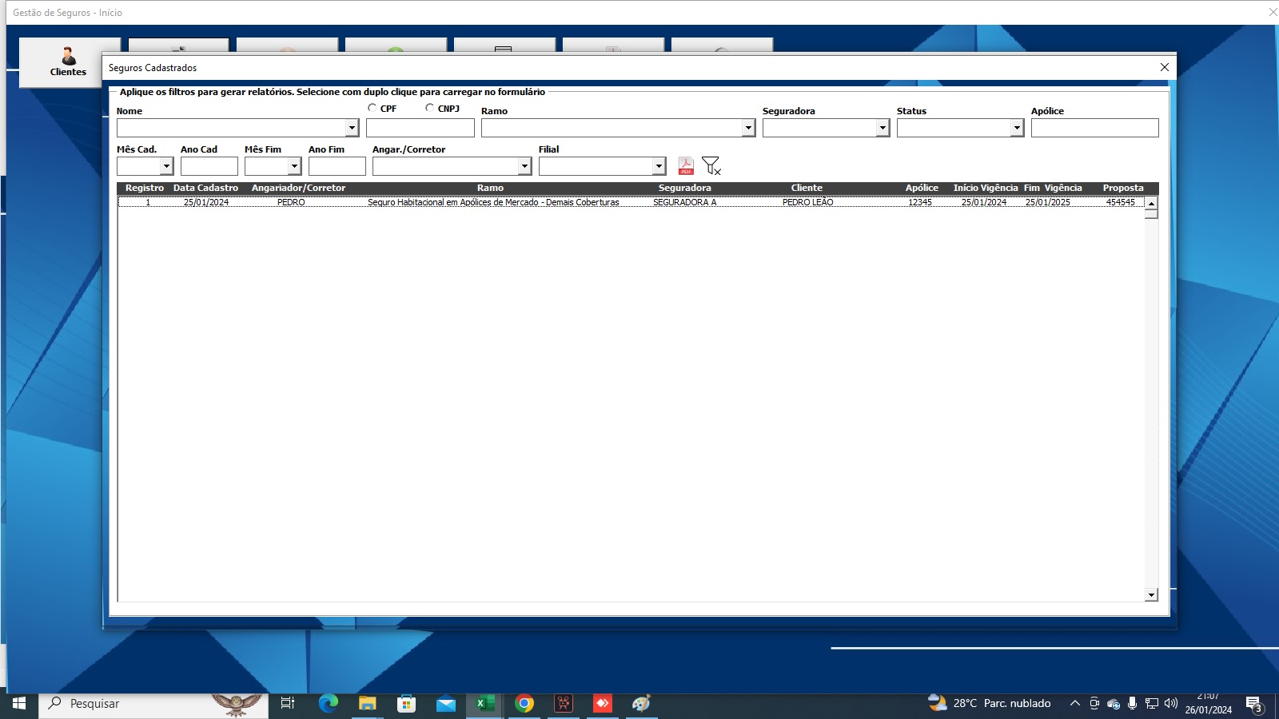Image resolution: width=1279 pixels, height=719 pixels.
Task: Click the list scrollbar up arrow
Action: click(x=1151, y=204)
